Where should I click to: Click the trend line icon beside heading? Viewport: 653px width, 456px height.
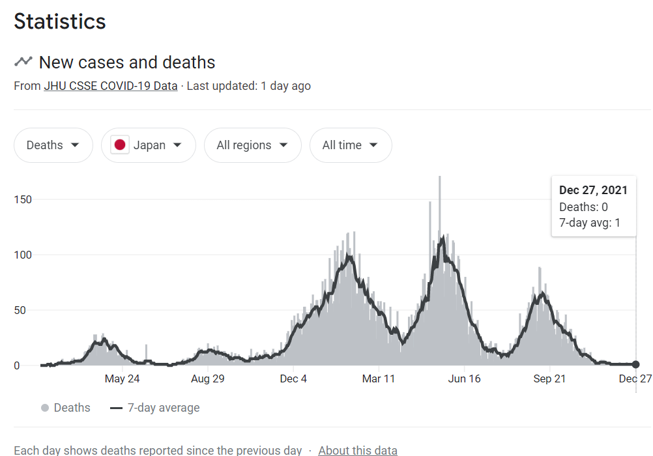click(x=23, y=62)
